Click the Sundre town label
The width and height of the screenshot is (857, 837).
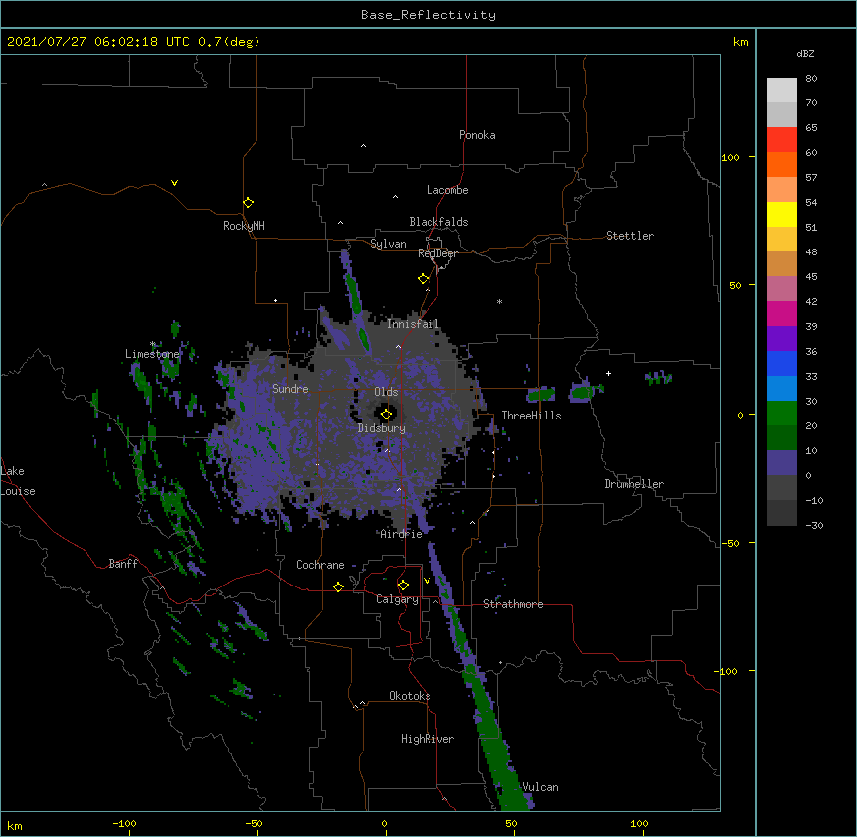point(290,389)
